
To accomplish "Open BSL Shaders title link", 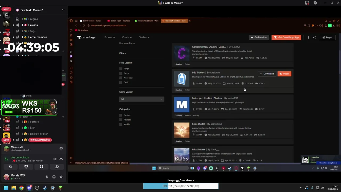I will pyautogui.click(x=198, y=73).
